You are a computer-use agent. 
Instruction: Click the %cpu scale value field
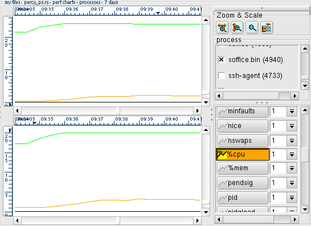click(x=279, y=154)
